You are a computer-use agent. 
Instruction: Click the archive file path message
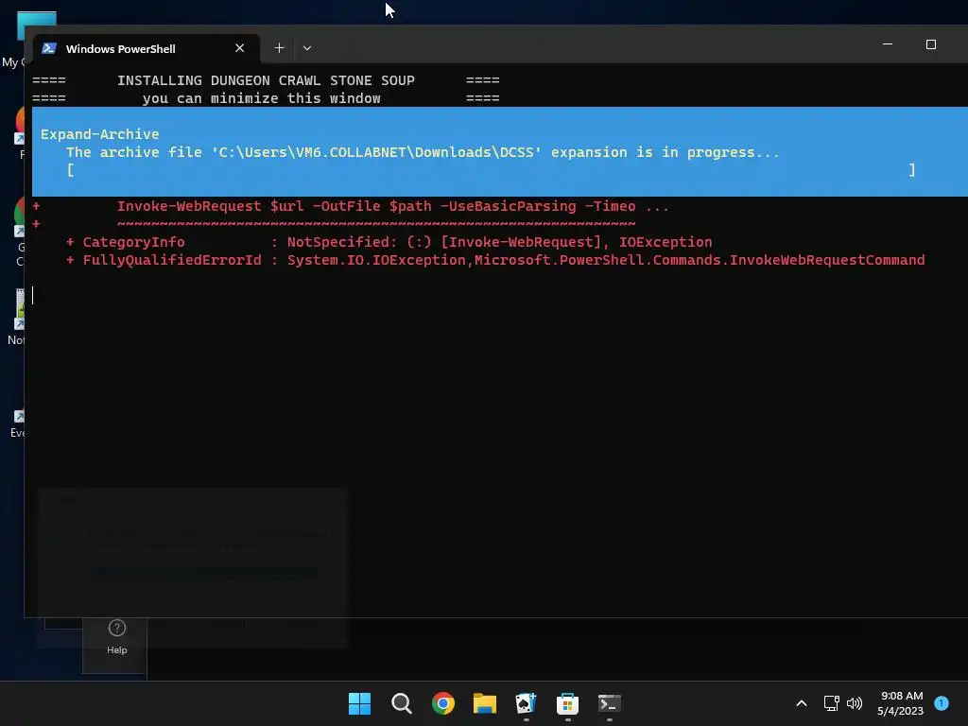pos(423,152)
